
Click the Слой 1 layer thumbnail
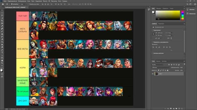click(x=156, y=74)
